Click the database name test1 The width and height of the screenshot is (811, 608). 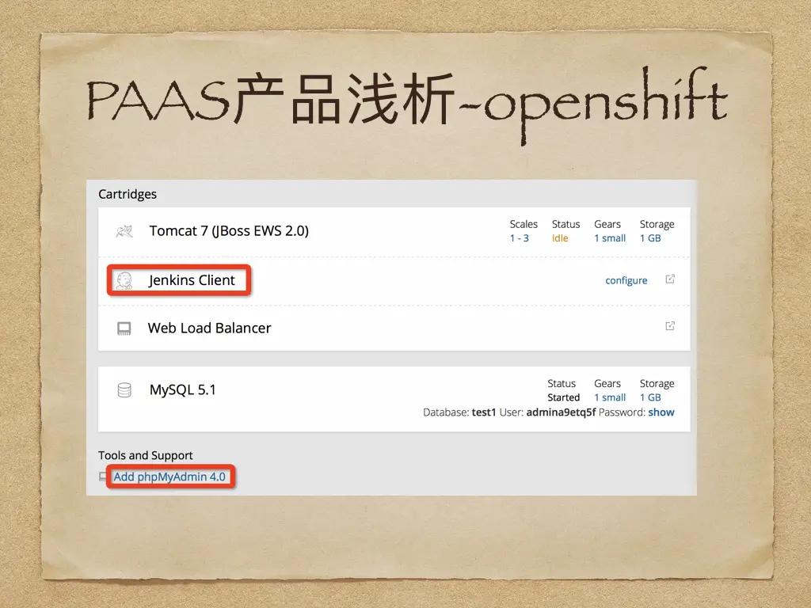[x=484, y=412]
